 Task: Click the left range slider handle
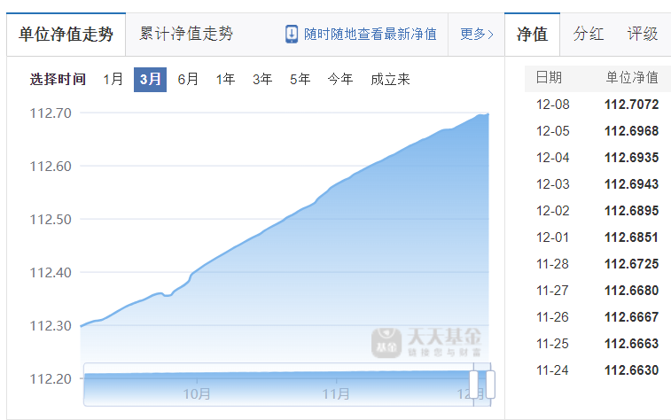[473, 385]
